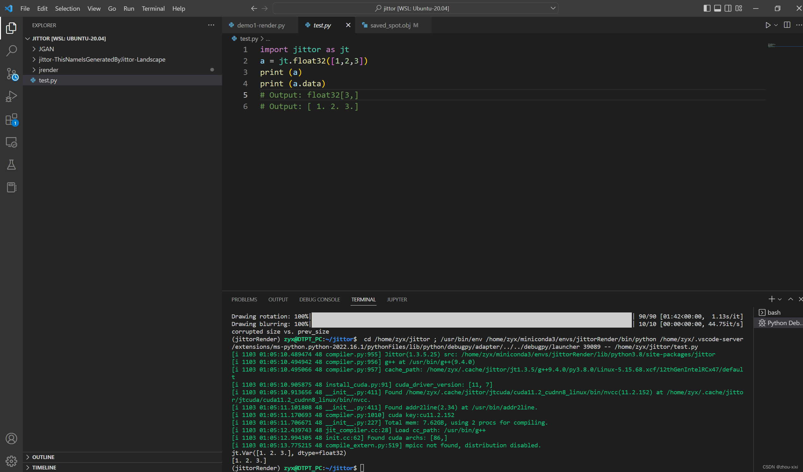803x472 pixels.
Task: Switch to the demo1-render.py tab
Action: (261, 25)
